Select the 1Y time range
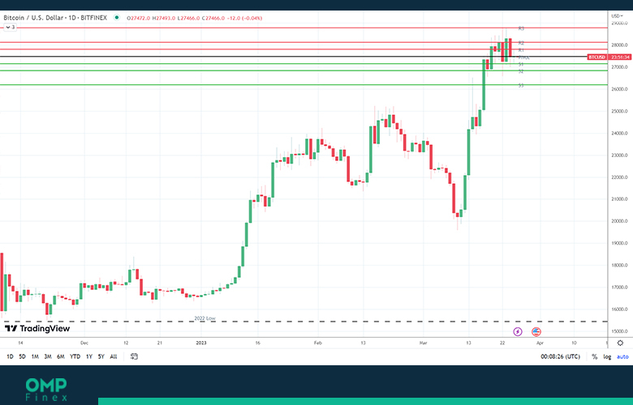633x405 pixels. pos(89,356)
